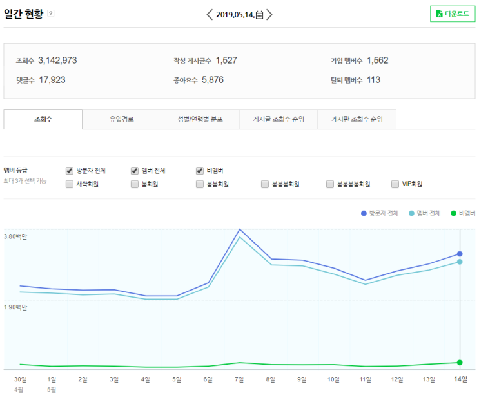The height and width of the screenshot is (402, 479).
Task: Click the 30일 axis label
Action: (20, 379)
